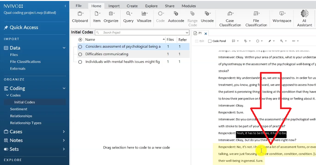Open File Classifications in the sidebar
This screenshot has height=165, width=316.
click(x=25, y=62)
